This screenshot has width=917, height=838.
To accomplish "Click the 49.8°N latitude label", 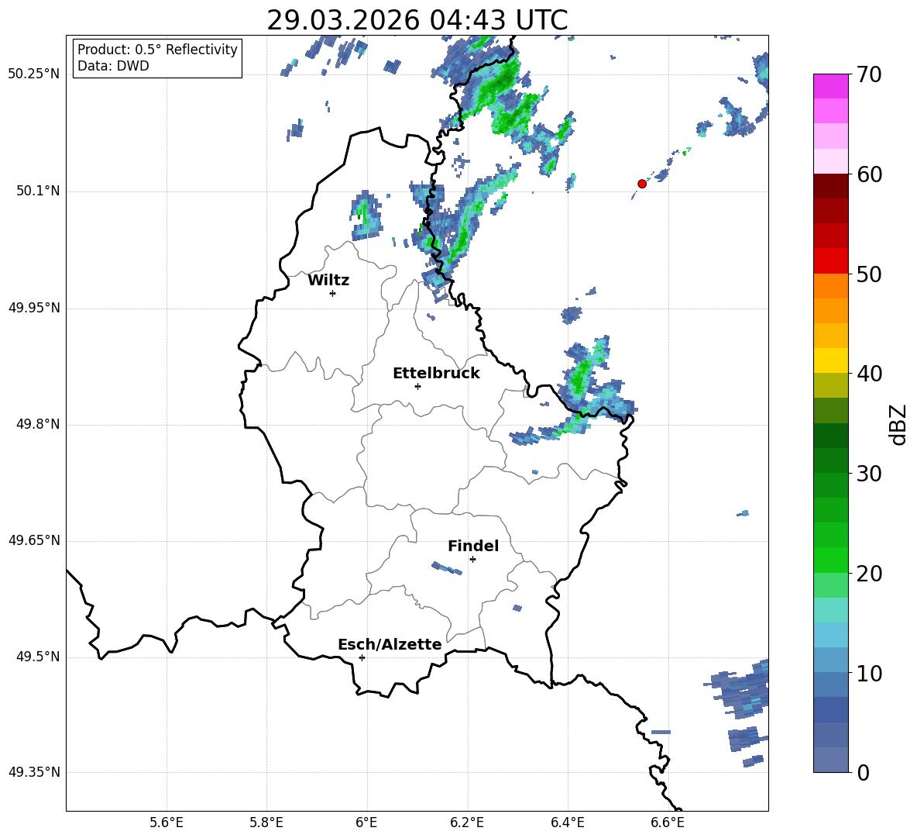I will [38, 424].
